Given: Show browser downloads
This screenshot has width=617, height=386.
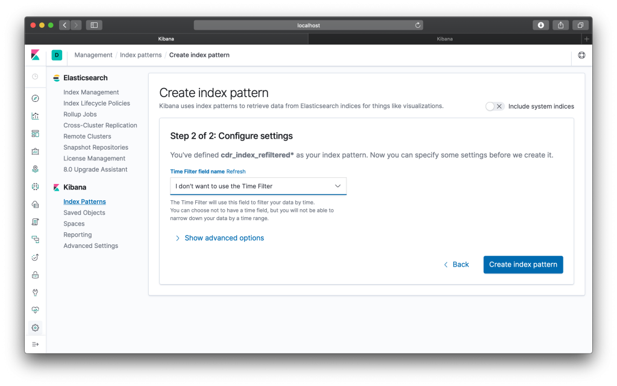Looking at the screenshot, I should (540, 25).
